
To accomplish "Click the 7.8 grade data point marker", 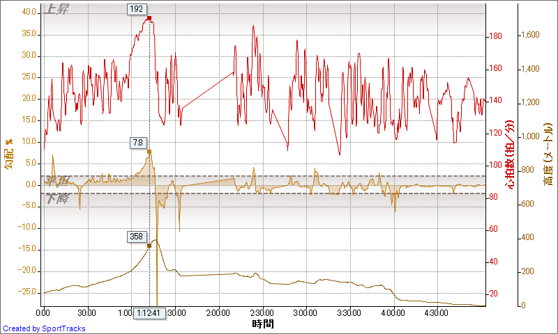I will tap(149, 151).
